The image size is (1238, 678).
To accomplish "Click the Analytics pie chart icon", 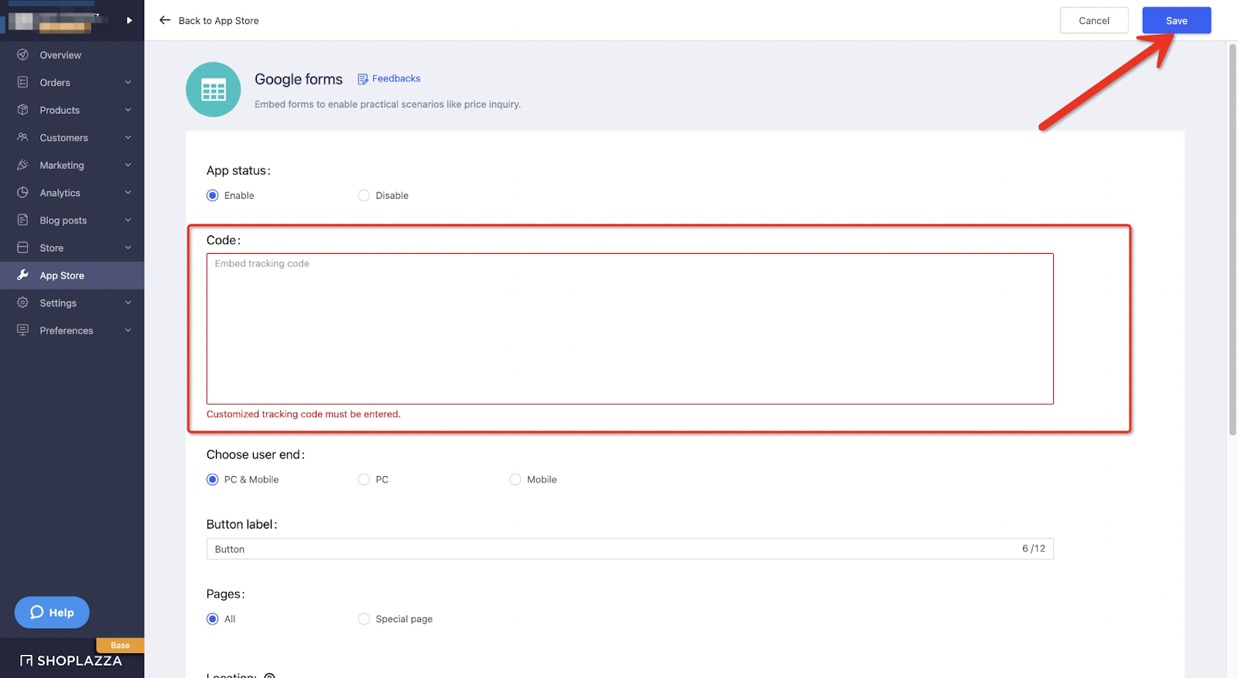I will click(x=22, y=192).
